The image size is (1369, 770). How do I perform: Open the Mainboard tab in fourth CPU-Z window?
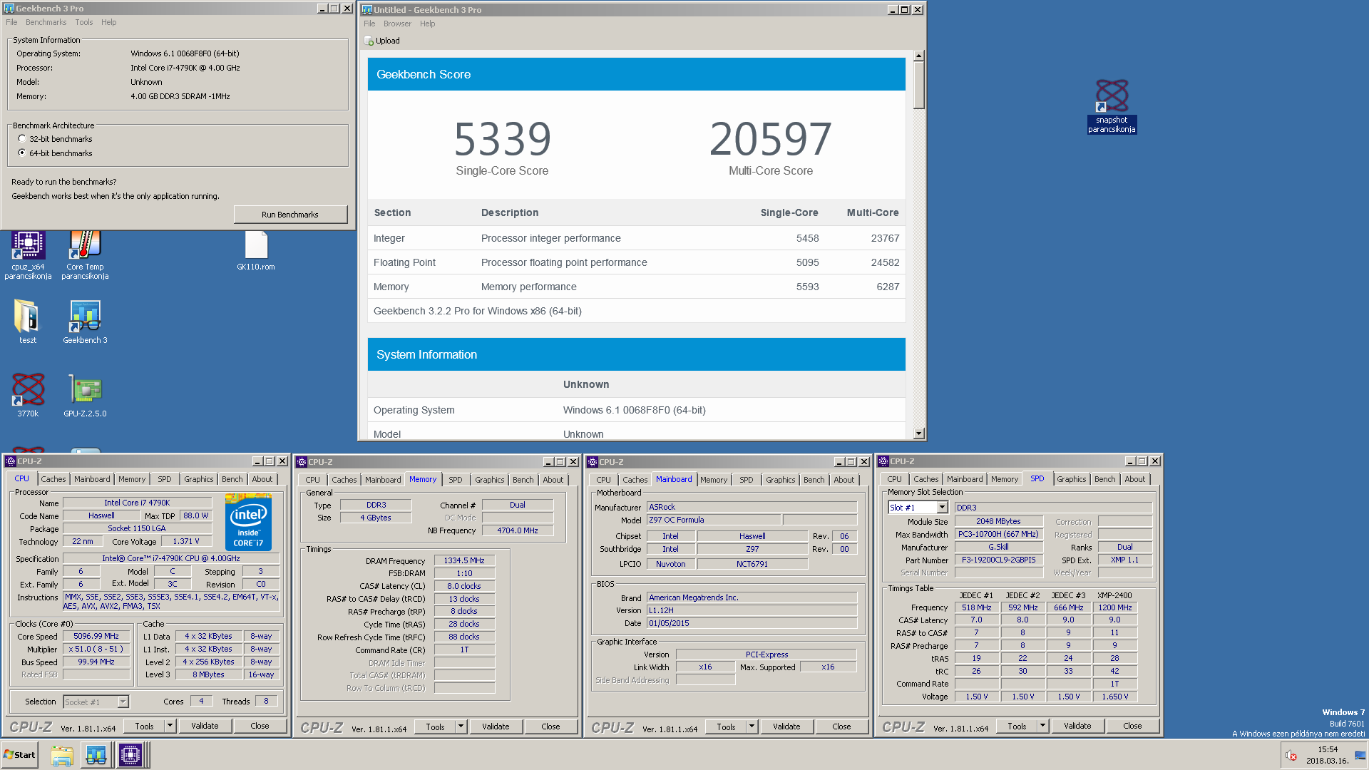point(965,479)
